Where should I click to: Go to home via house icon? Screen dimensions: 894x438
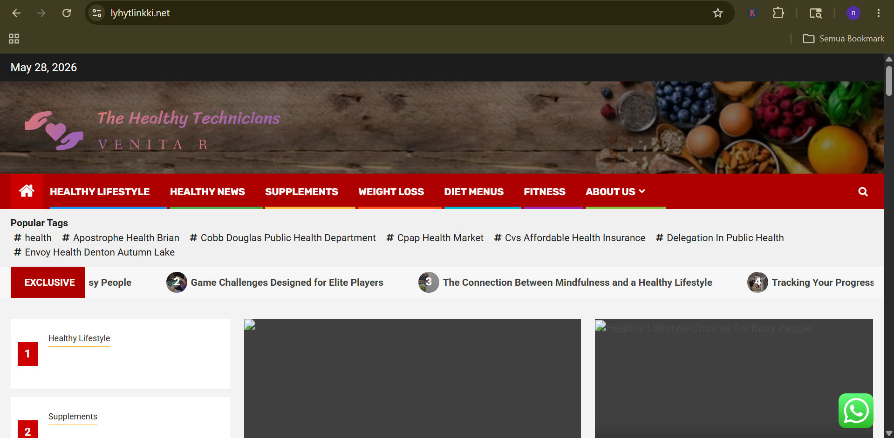pyautogui.click(x=27, y=191)
